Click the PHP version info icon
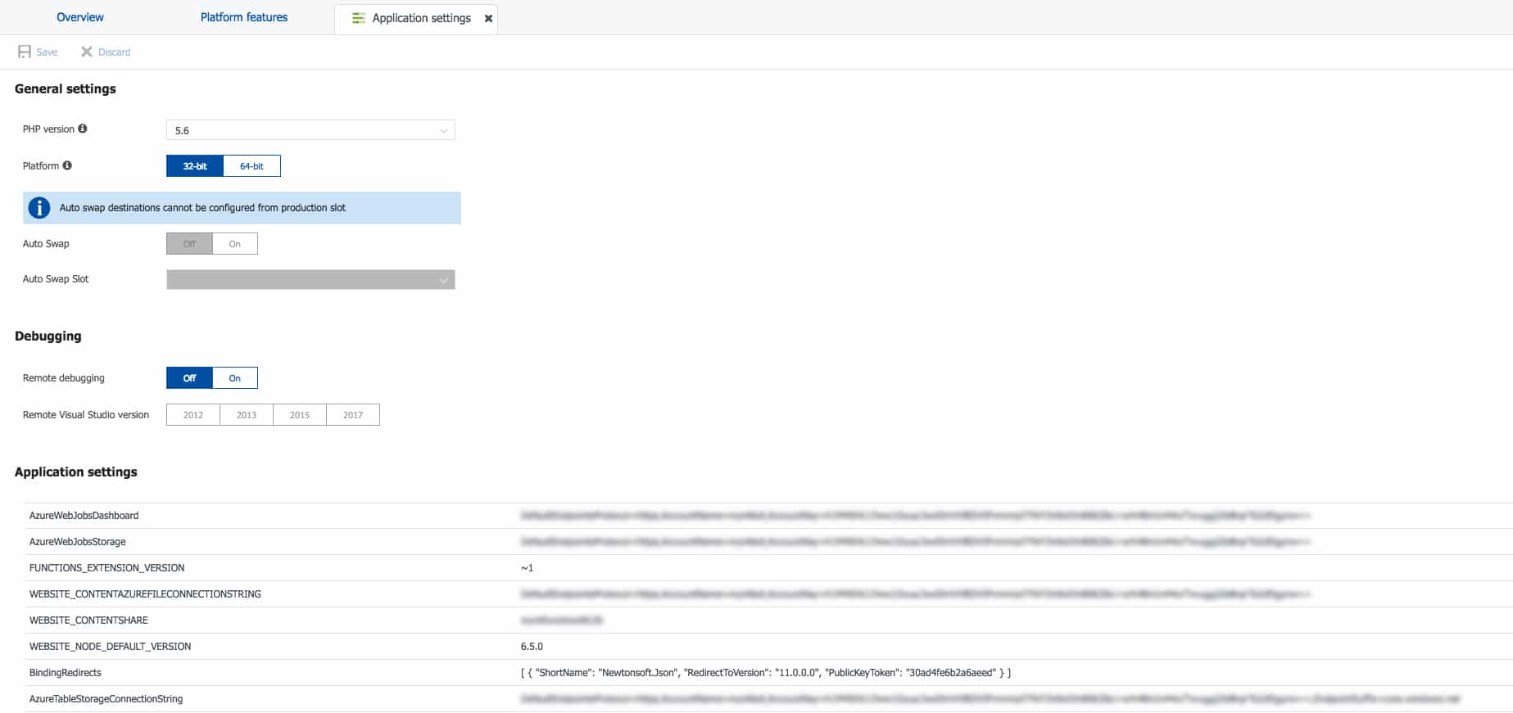The width and height of the screenshot is (1513, 713). tap(83, 129)
